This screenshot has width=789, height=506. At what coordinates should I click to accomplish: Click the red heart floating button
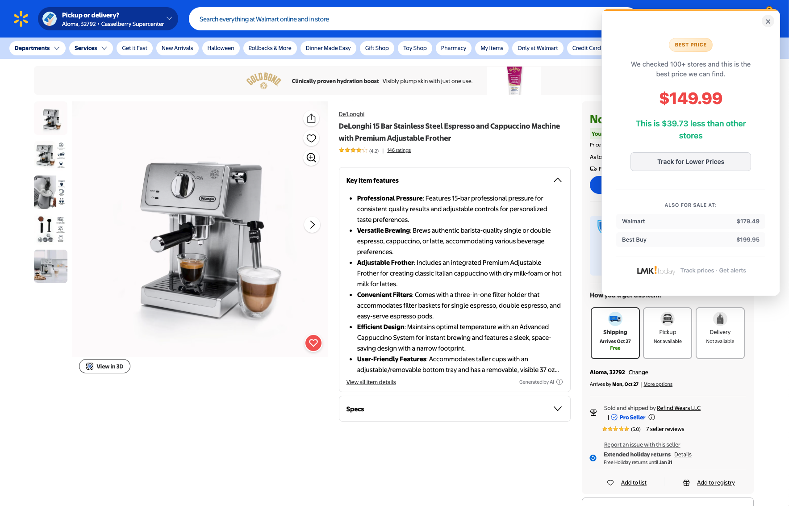pos(313,343)
